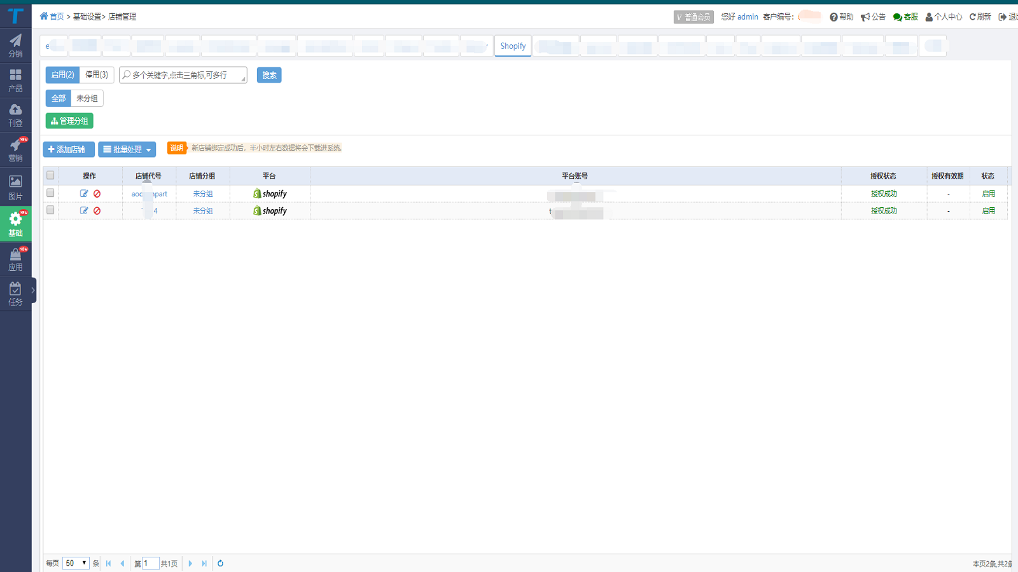The width and height of the screenshot is (1018, 572).
Task: Expand the search box multi-line triangle
Action: point(243,79)
